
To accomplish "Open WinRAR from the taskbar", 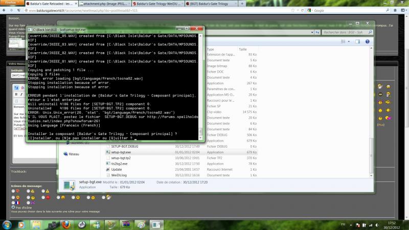I will (x=126, y=225).
